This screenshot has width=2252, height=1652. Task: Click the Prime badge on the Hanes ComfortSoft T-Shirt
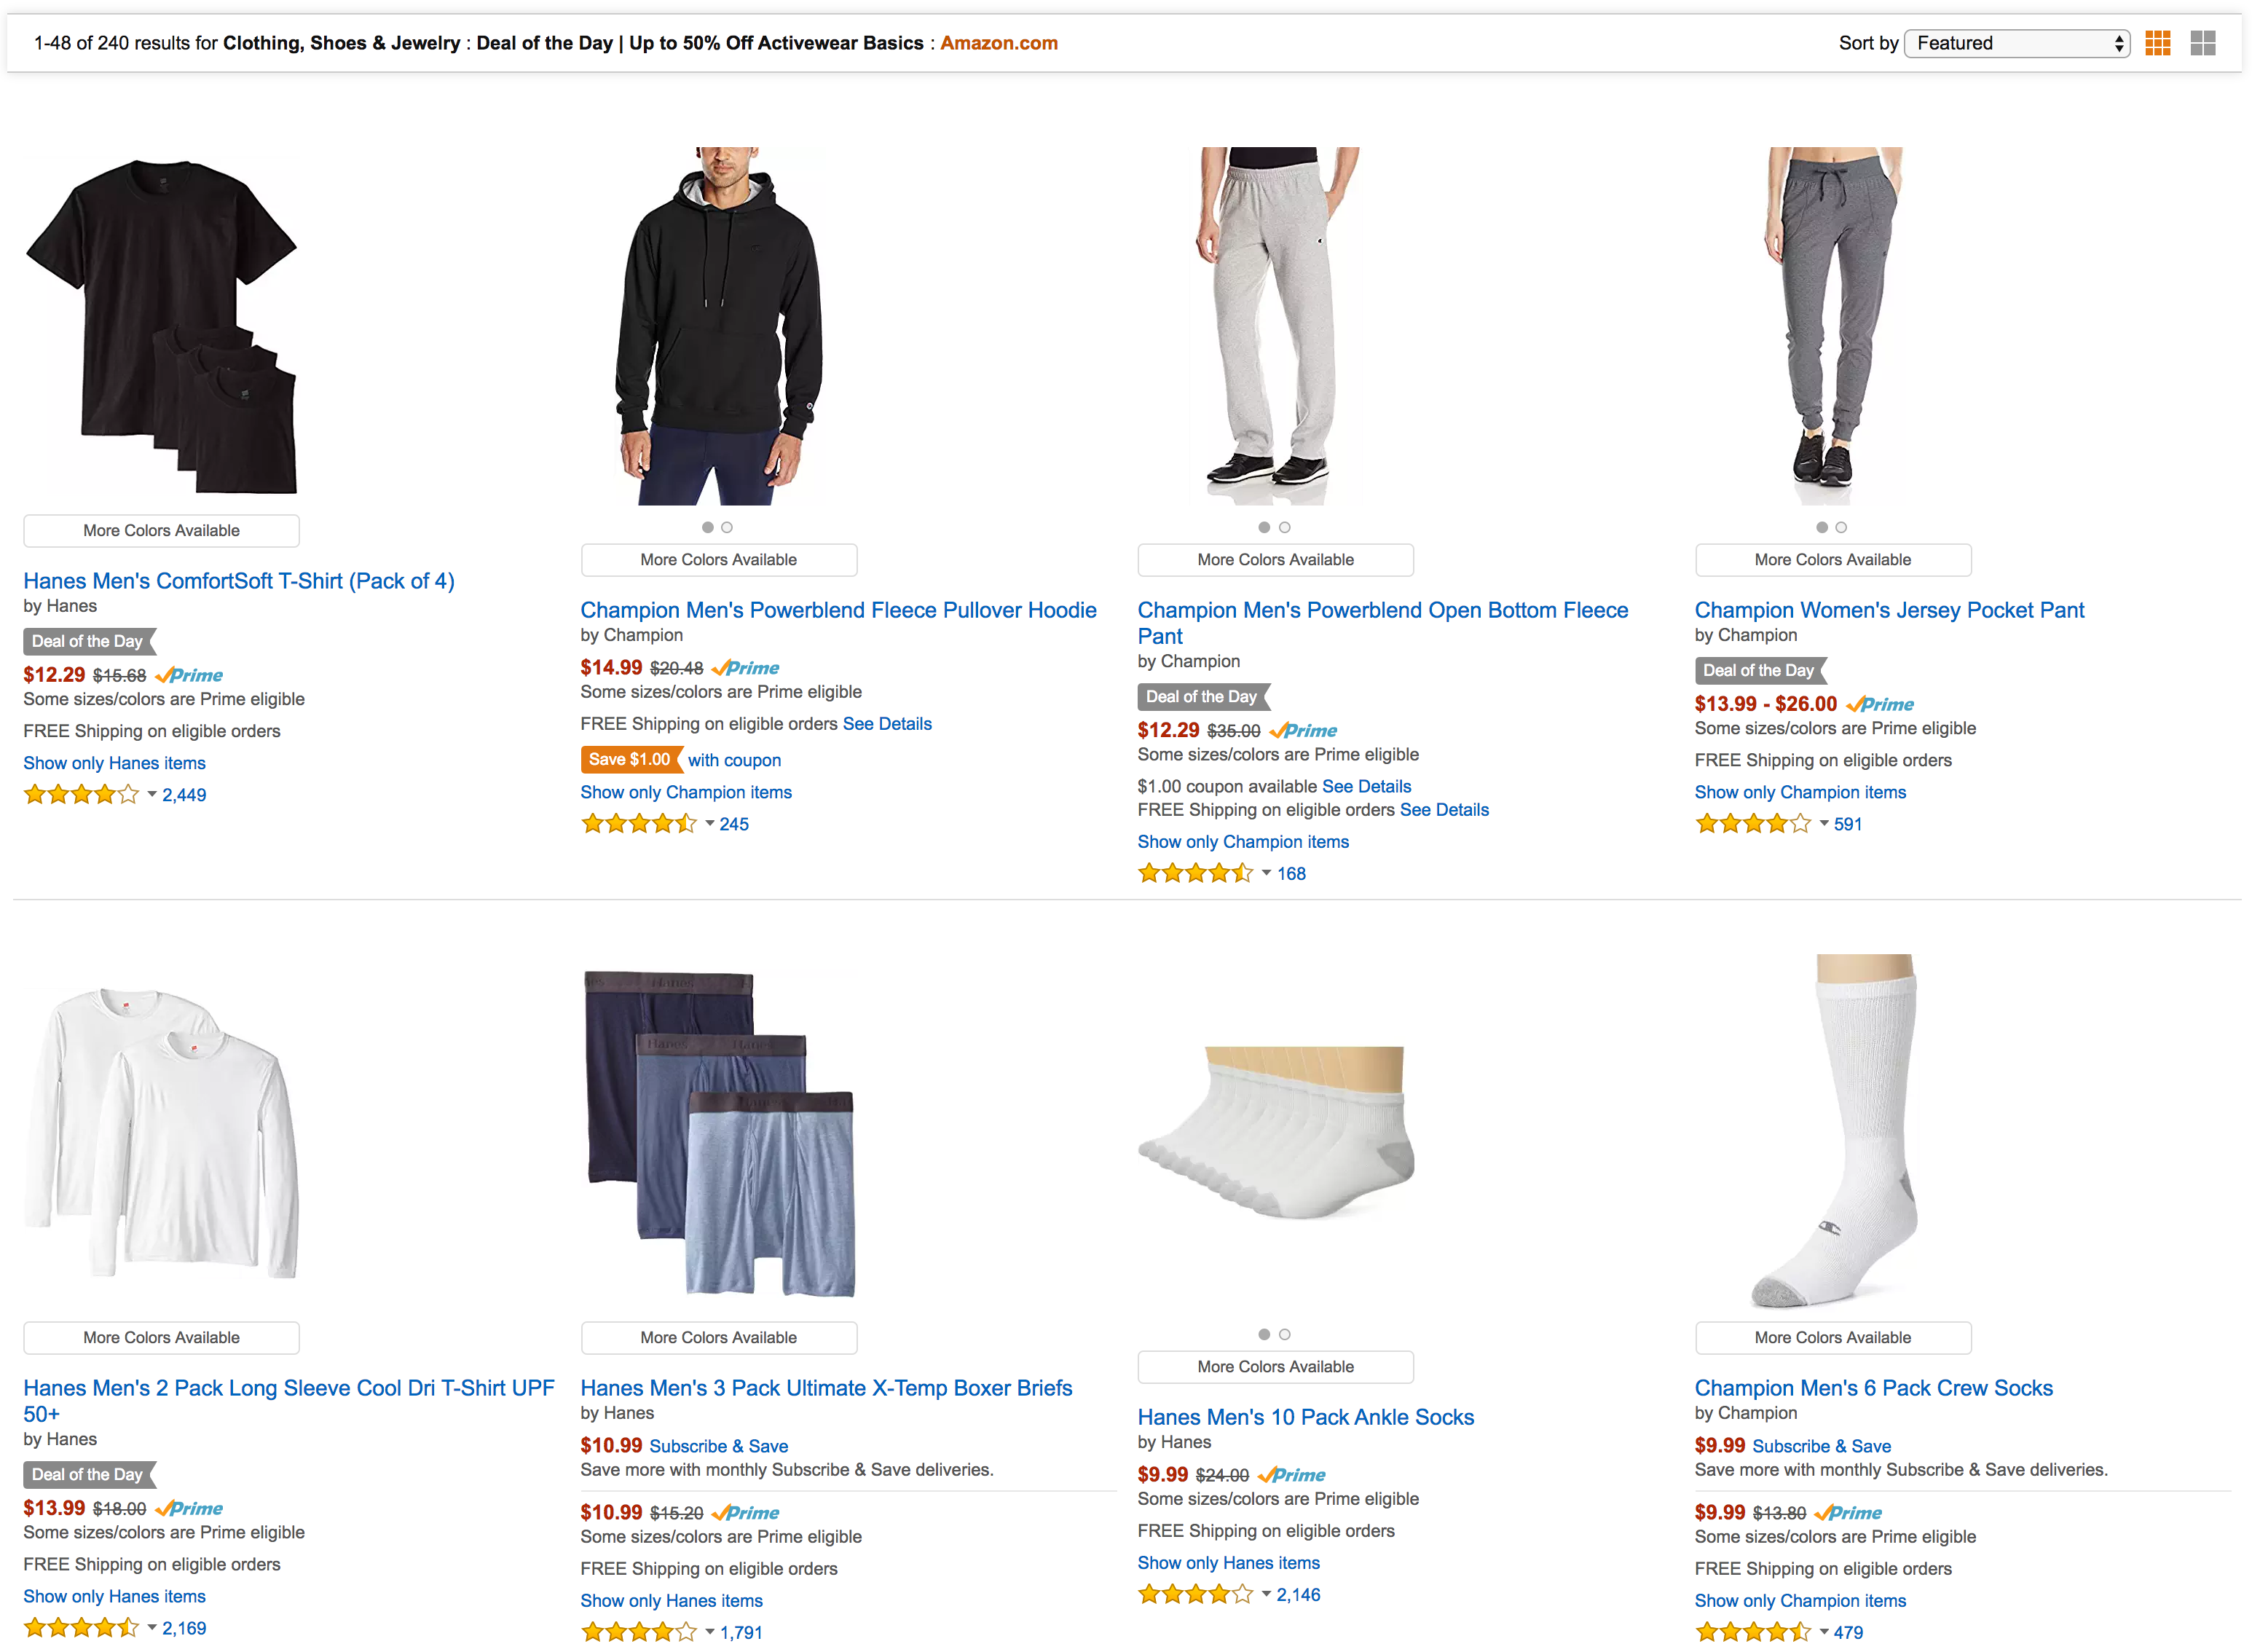click(x=190, y=676)
